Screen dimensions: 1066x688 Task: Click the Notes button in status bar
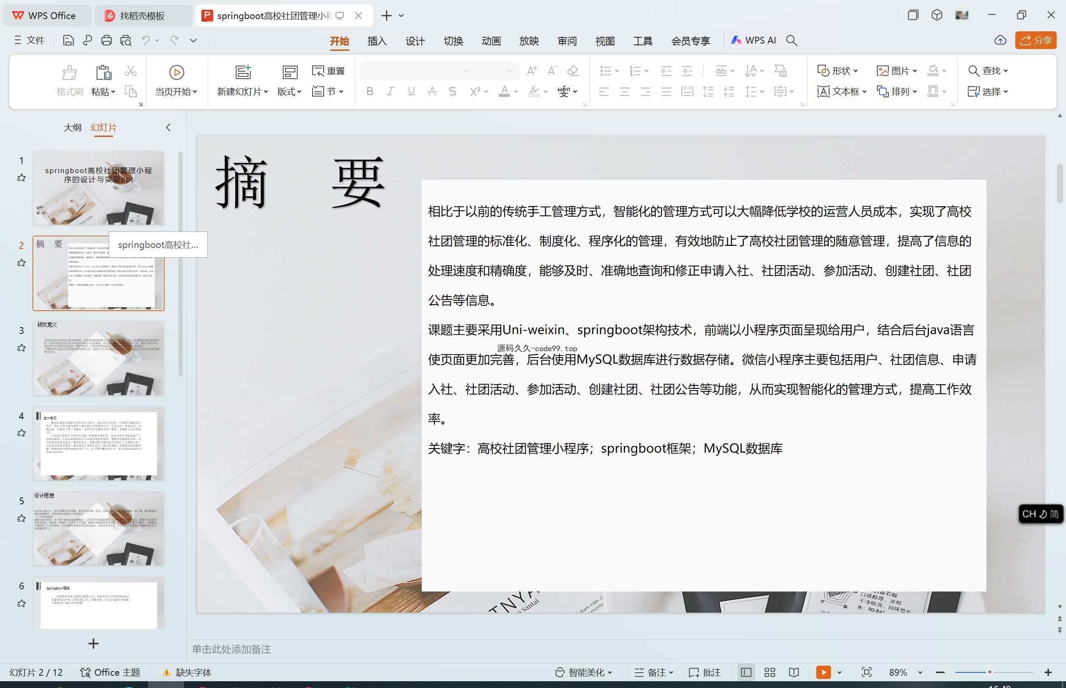click(654, 672)
